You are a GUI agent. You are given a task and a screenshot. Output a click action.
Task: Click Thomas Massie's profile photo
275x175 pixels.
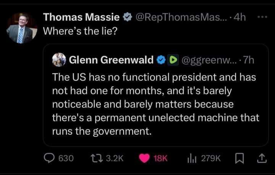click(x=20, y=28)
